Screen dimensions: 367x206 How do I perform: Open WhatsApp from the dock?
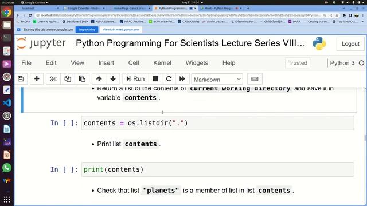coord(7,168)
